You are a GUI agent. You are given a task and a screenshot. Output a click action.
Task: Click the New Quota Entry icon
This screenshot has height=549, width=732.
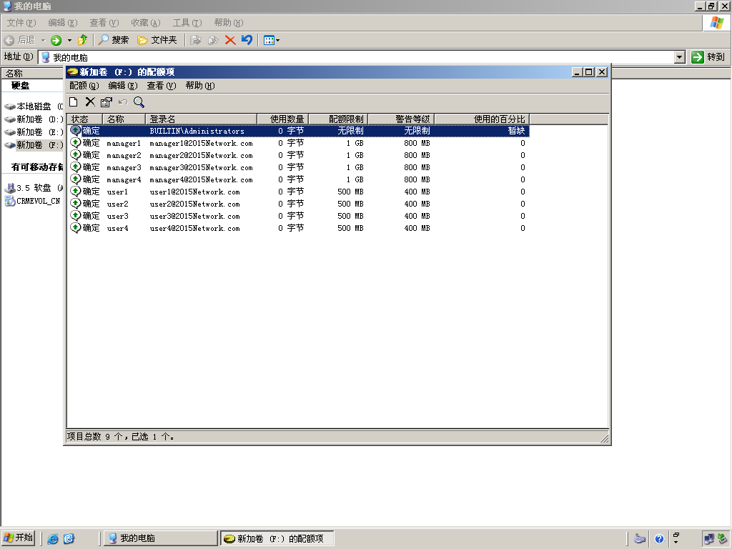coord(74,102)
